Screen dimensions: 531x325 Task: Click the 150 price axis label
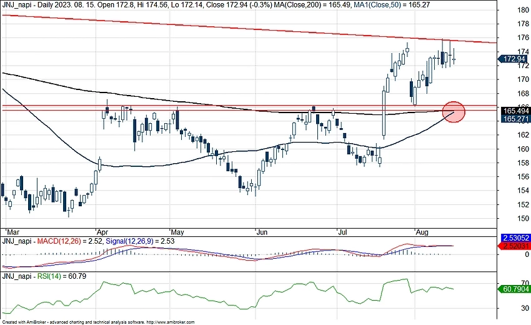point(524,219)
